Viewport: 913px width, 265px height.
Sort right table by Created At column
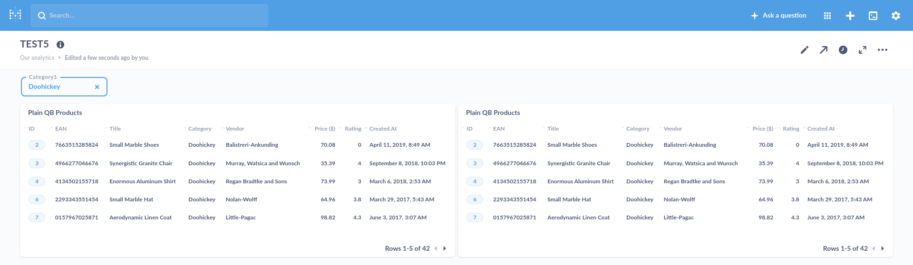(821, 129)
